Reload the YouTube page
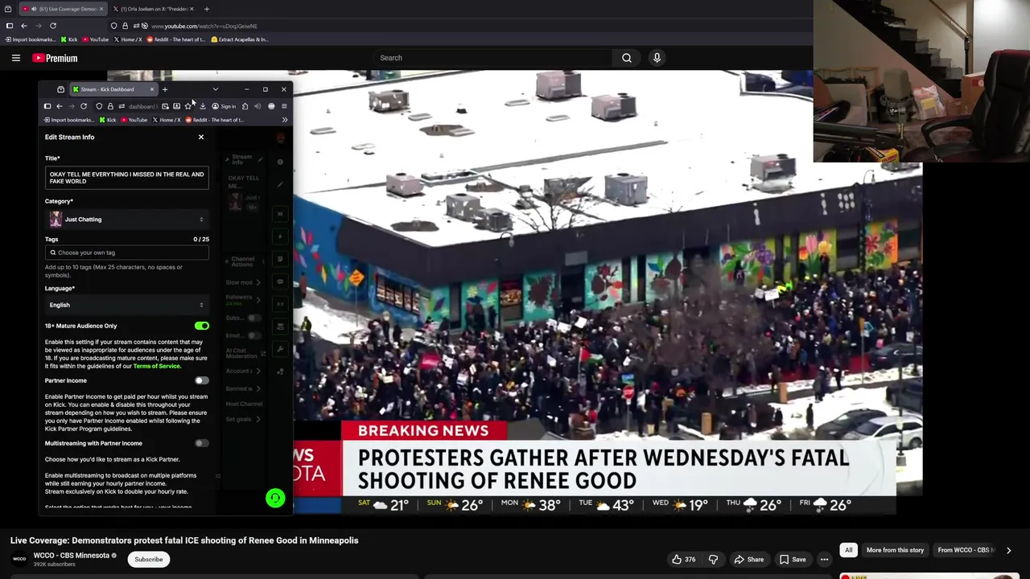This screenshot has width=1030, height=579. point(53,26)
